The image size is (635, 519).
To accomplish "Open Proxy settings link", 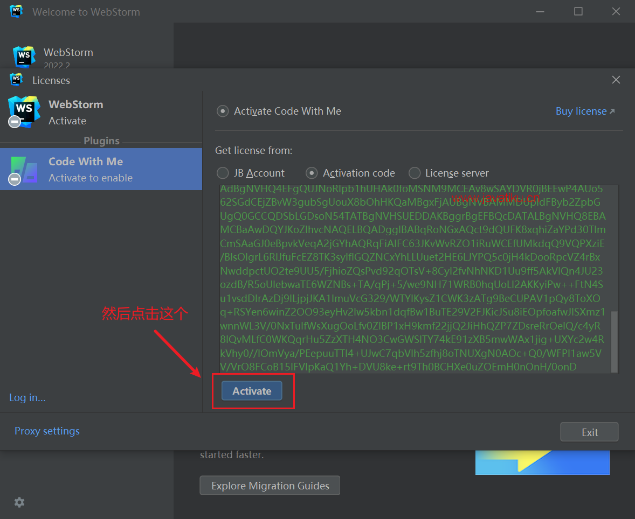I will click(x=47, y=431).
